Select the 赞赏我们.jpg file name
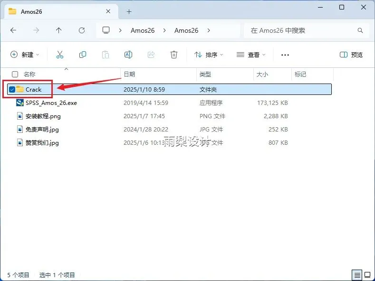This screenshot has width=375, height=281. pyautogui.click(x=42, y=143)
